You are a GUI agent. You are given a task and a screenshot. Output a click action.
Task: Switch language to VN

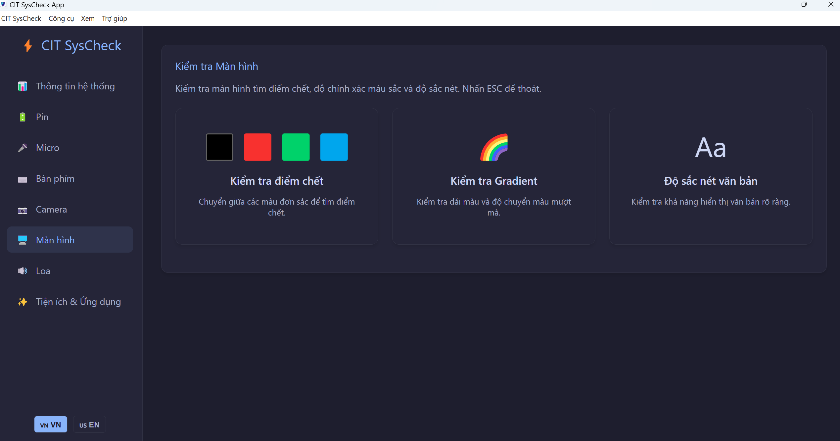pos(51,424)
